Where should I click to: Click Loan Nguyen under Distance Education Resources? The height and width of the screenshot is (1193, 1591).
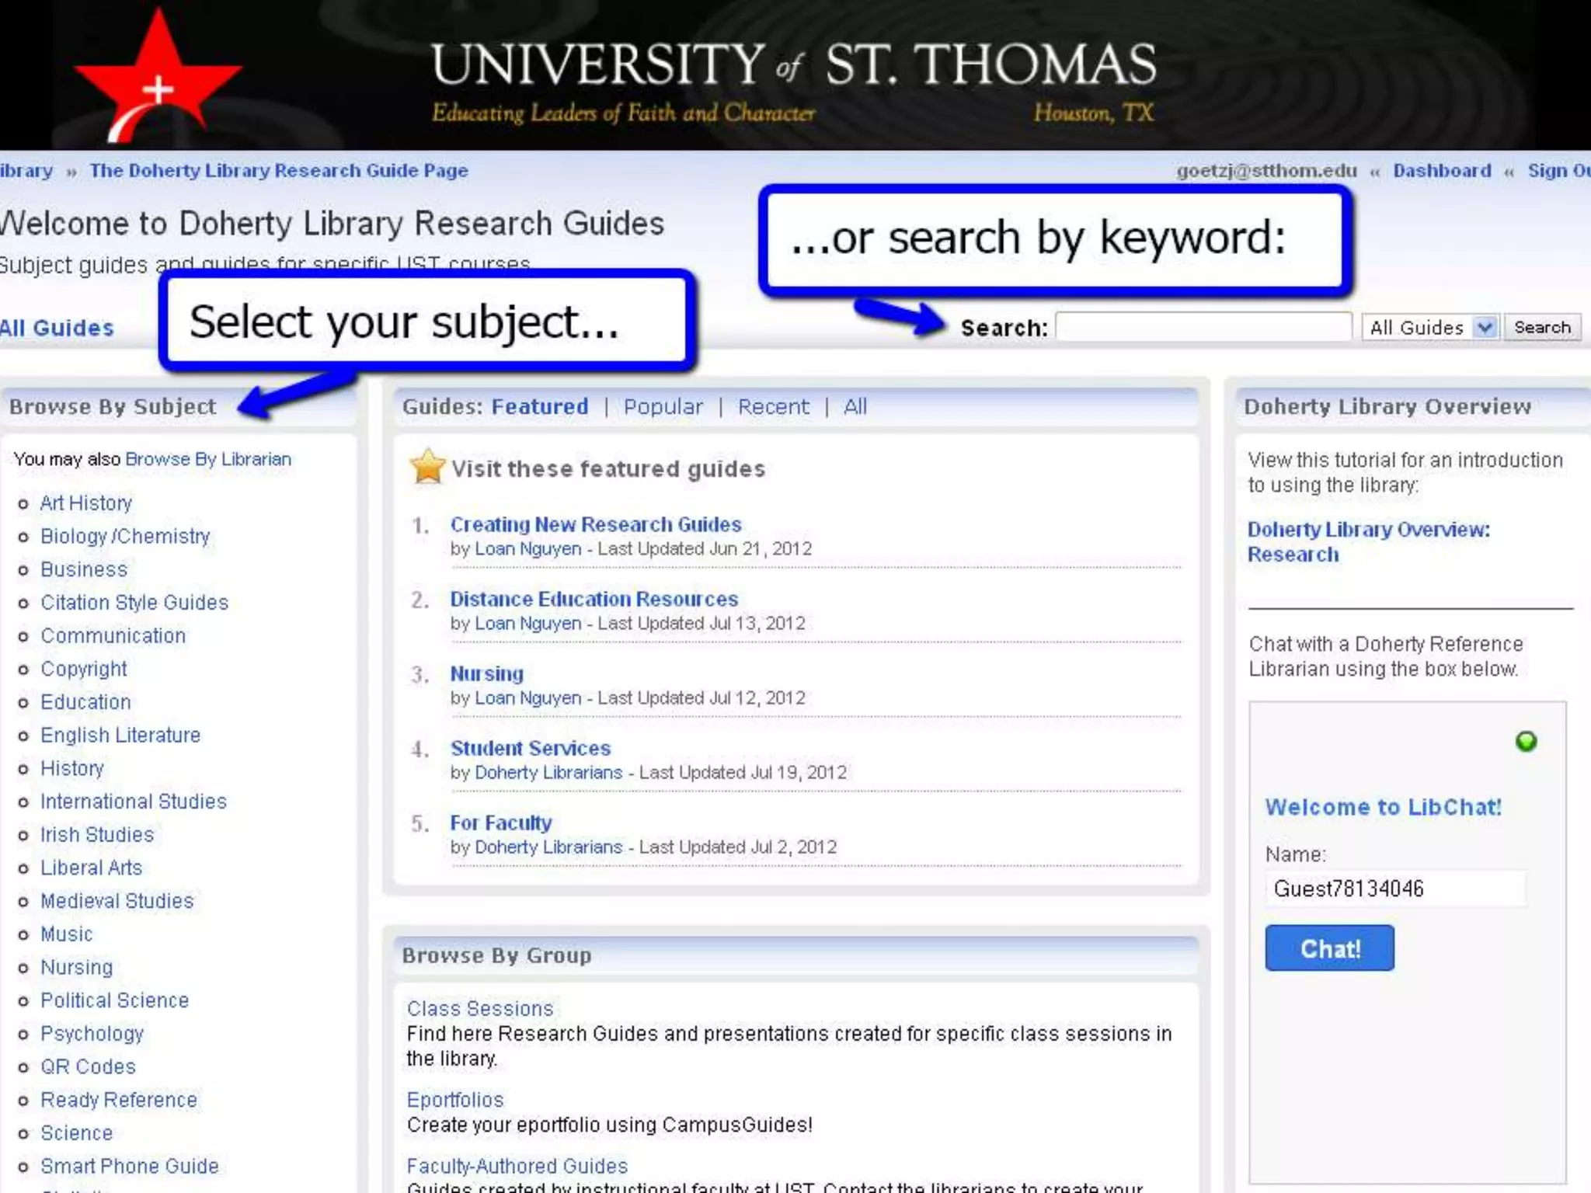coord(528,623)
